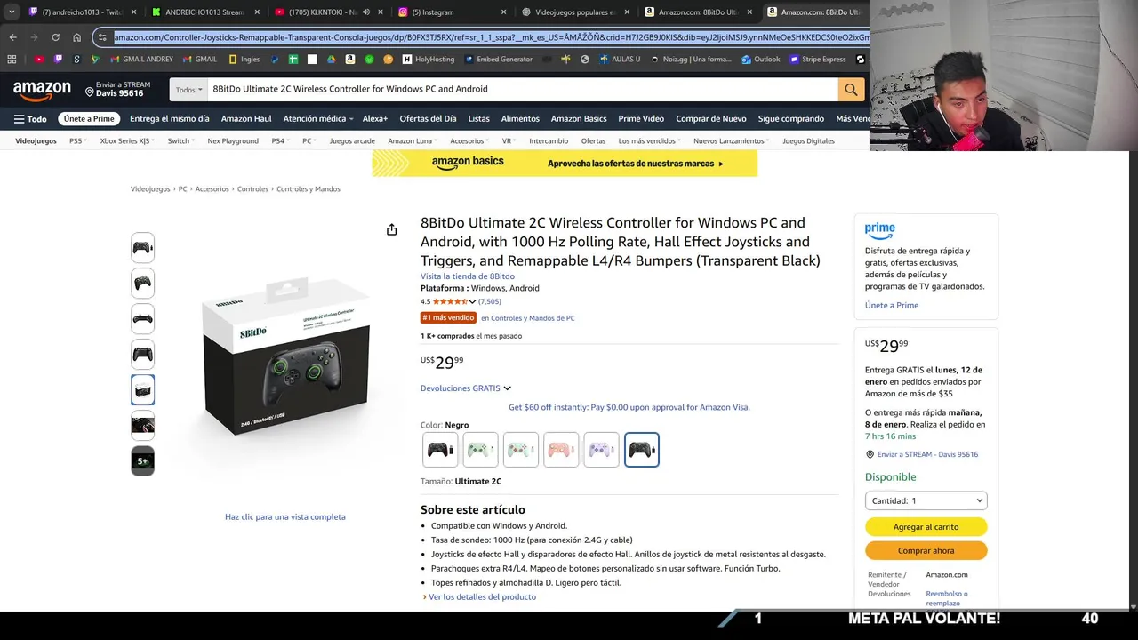Image resolution: width=1138 pixels, height=640 pixels.
Task: Expand the star rating popover arrow
Action: tap(472, 301)
